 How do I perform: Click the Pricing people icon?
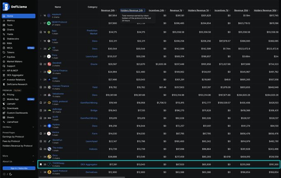click(x=4, y=94)
